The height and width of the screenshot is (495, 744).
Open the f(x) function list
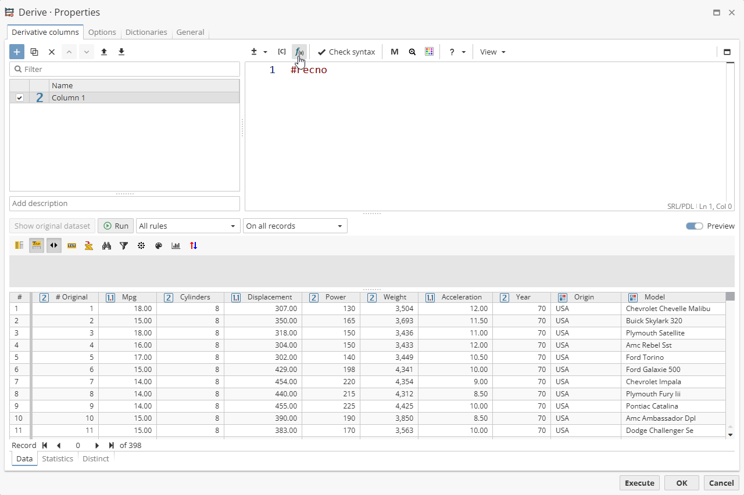299,52
